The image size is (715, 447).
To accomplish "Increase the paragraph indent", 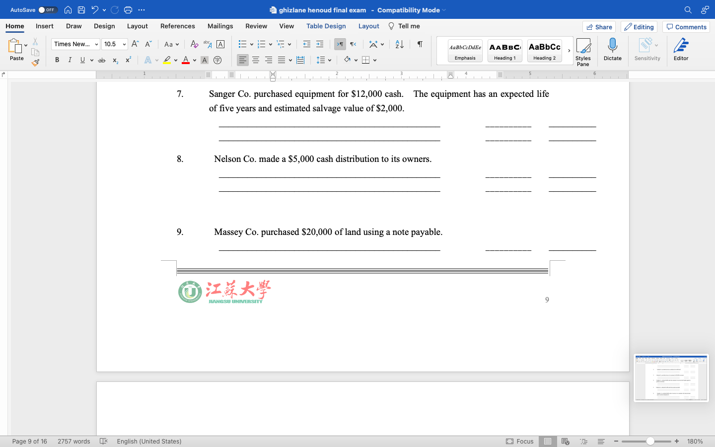I will 320,44.
